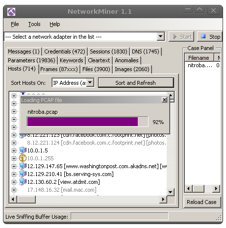Open the File menu
226x228 pixels.
tap(15, 24)
